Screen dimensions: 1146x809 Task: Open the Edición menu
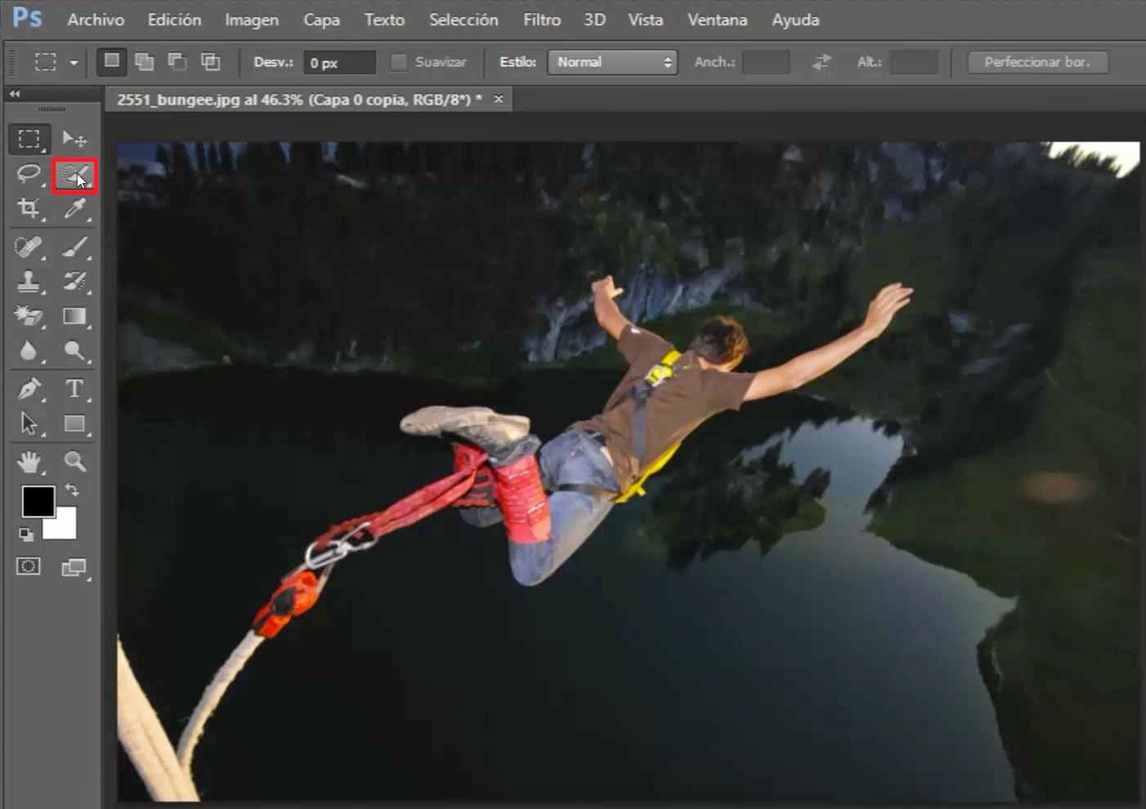[174, 20]
